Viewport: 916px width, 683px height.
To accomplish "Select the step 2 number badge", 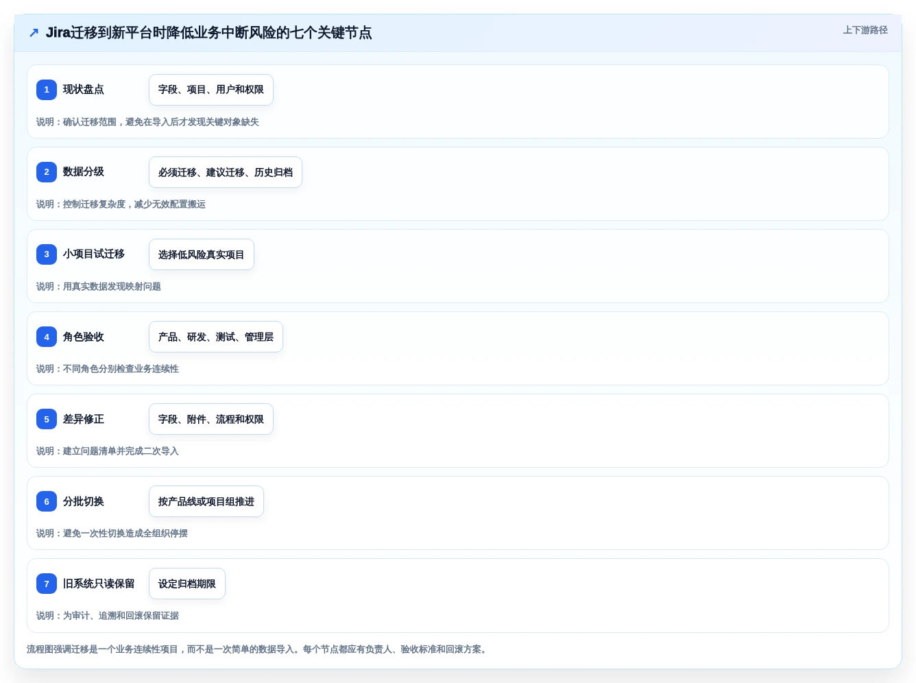I will click(x=47, y=172).
